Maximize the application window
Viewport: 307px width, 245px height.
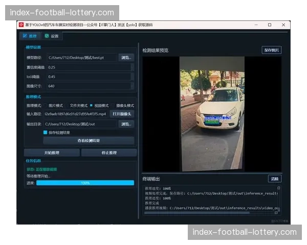coord(270,25)
